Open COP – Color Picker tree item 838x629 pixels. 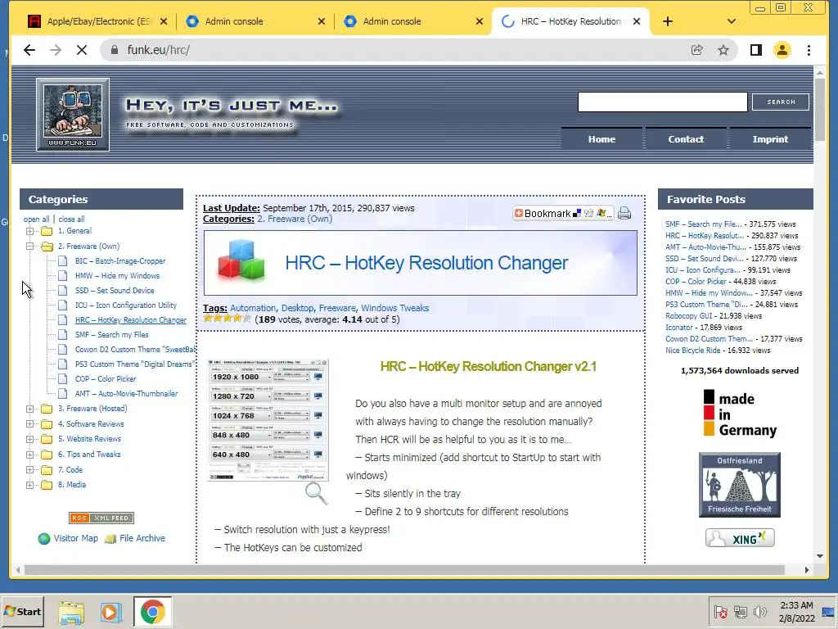click(x=106, y=378)
